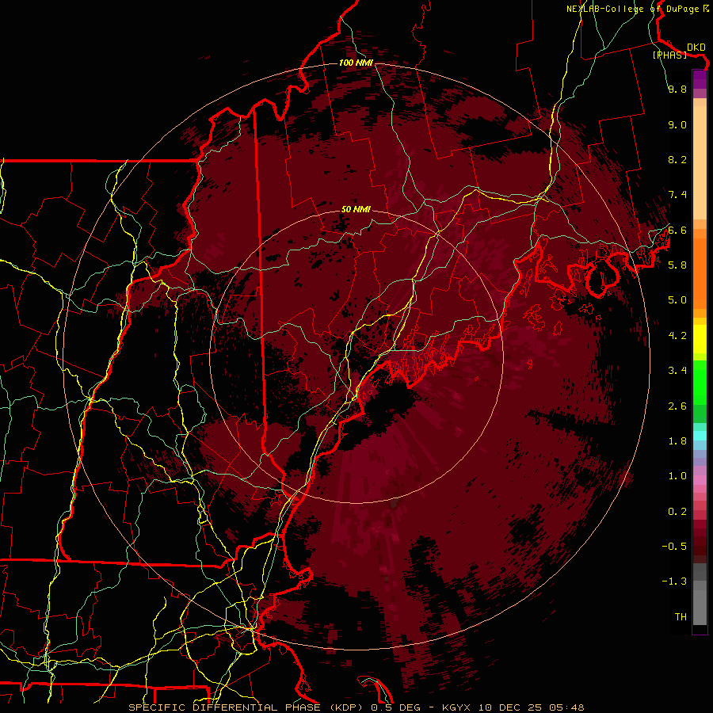Click the 5.0 color scale value
The width and height of the screenshot is (713, 713).
pyautogui.click(x=677, y=300)
